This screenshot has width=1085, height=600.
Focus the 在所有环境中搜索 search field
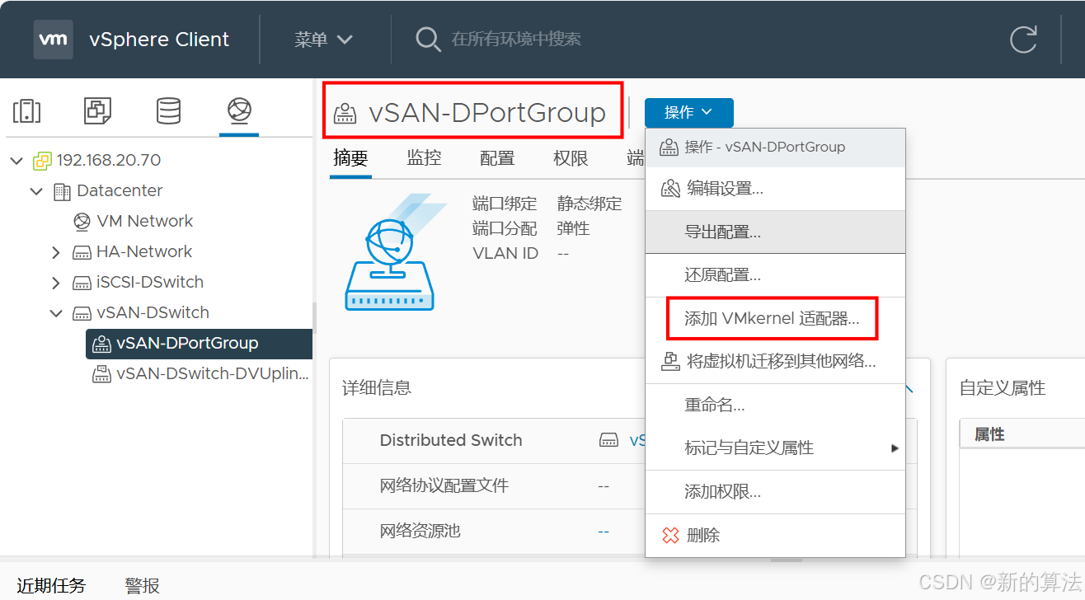click(516, 39)
